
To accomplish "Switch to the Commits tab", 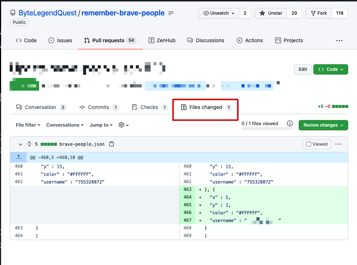I will [x=99, y=107].
